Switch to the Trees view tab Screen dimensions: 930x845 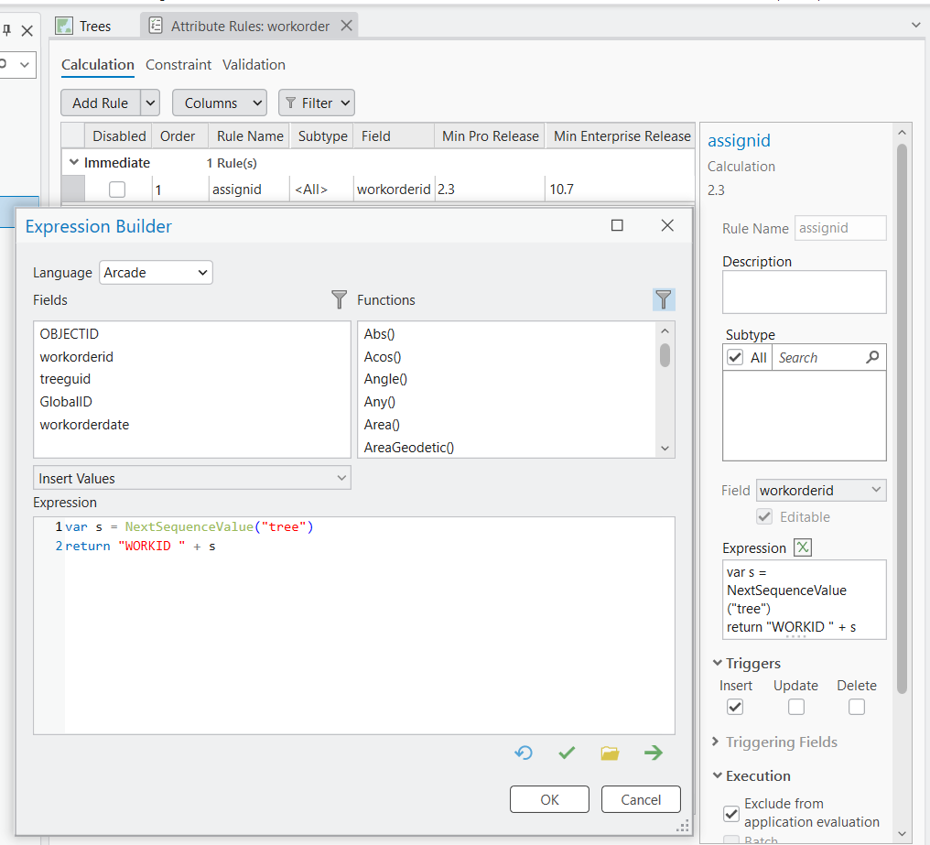tap(95, 27)
